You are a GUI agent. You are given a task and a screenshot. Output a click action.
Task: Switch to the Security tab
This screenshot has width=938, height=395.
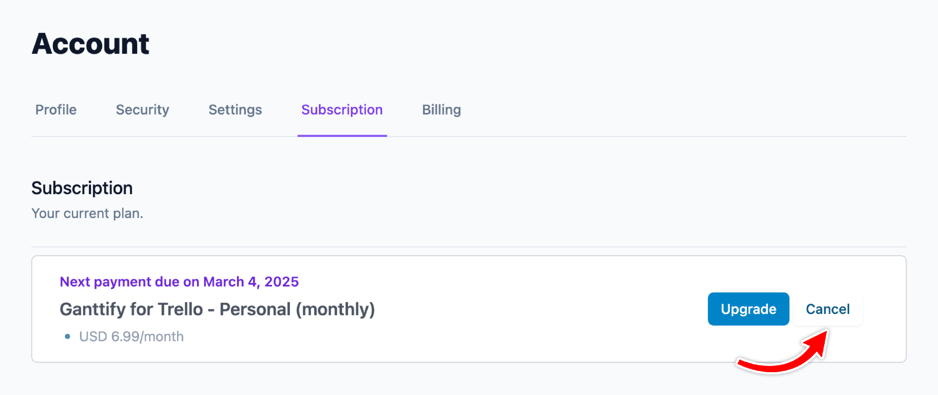(x=142, y=110)
